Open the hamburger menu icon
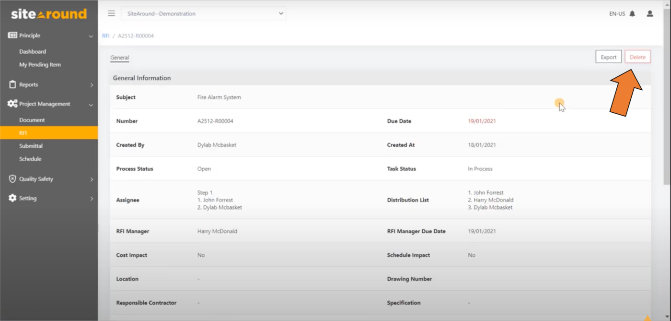Screen dimensions: 671x321 111,13
